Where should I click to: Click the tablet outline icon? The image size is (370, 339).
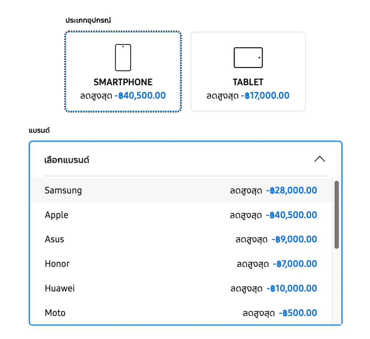click(248, 58)
